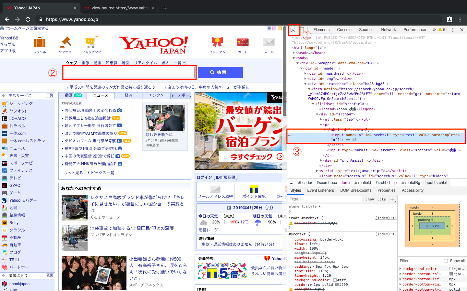Switch to the Console tab in DevTools

pyautogui.click(x=344, y=29)
